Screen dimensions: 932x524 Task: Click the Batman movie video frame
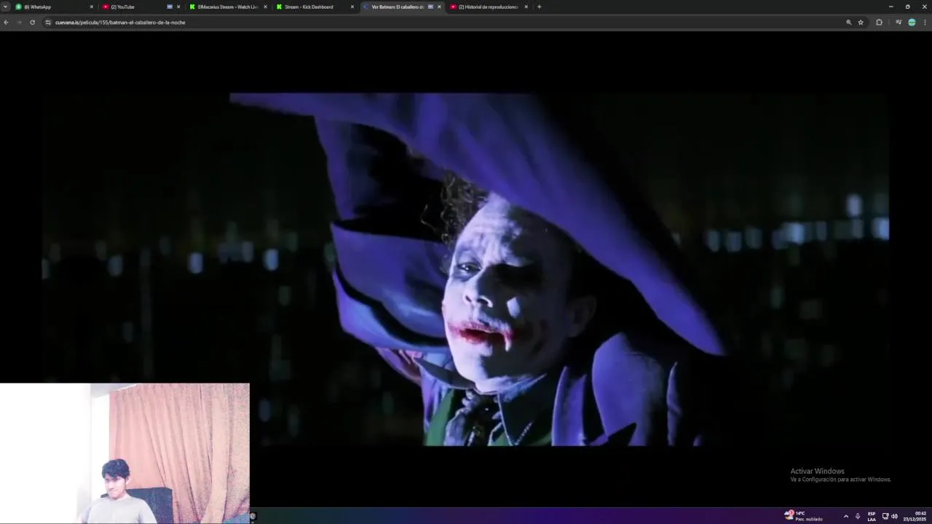click(x=466, y=269)
